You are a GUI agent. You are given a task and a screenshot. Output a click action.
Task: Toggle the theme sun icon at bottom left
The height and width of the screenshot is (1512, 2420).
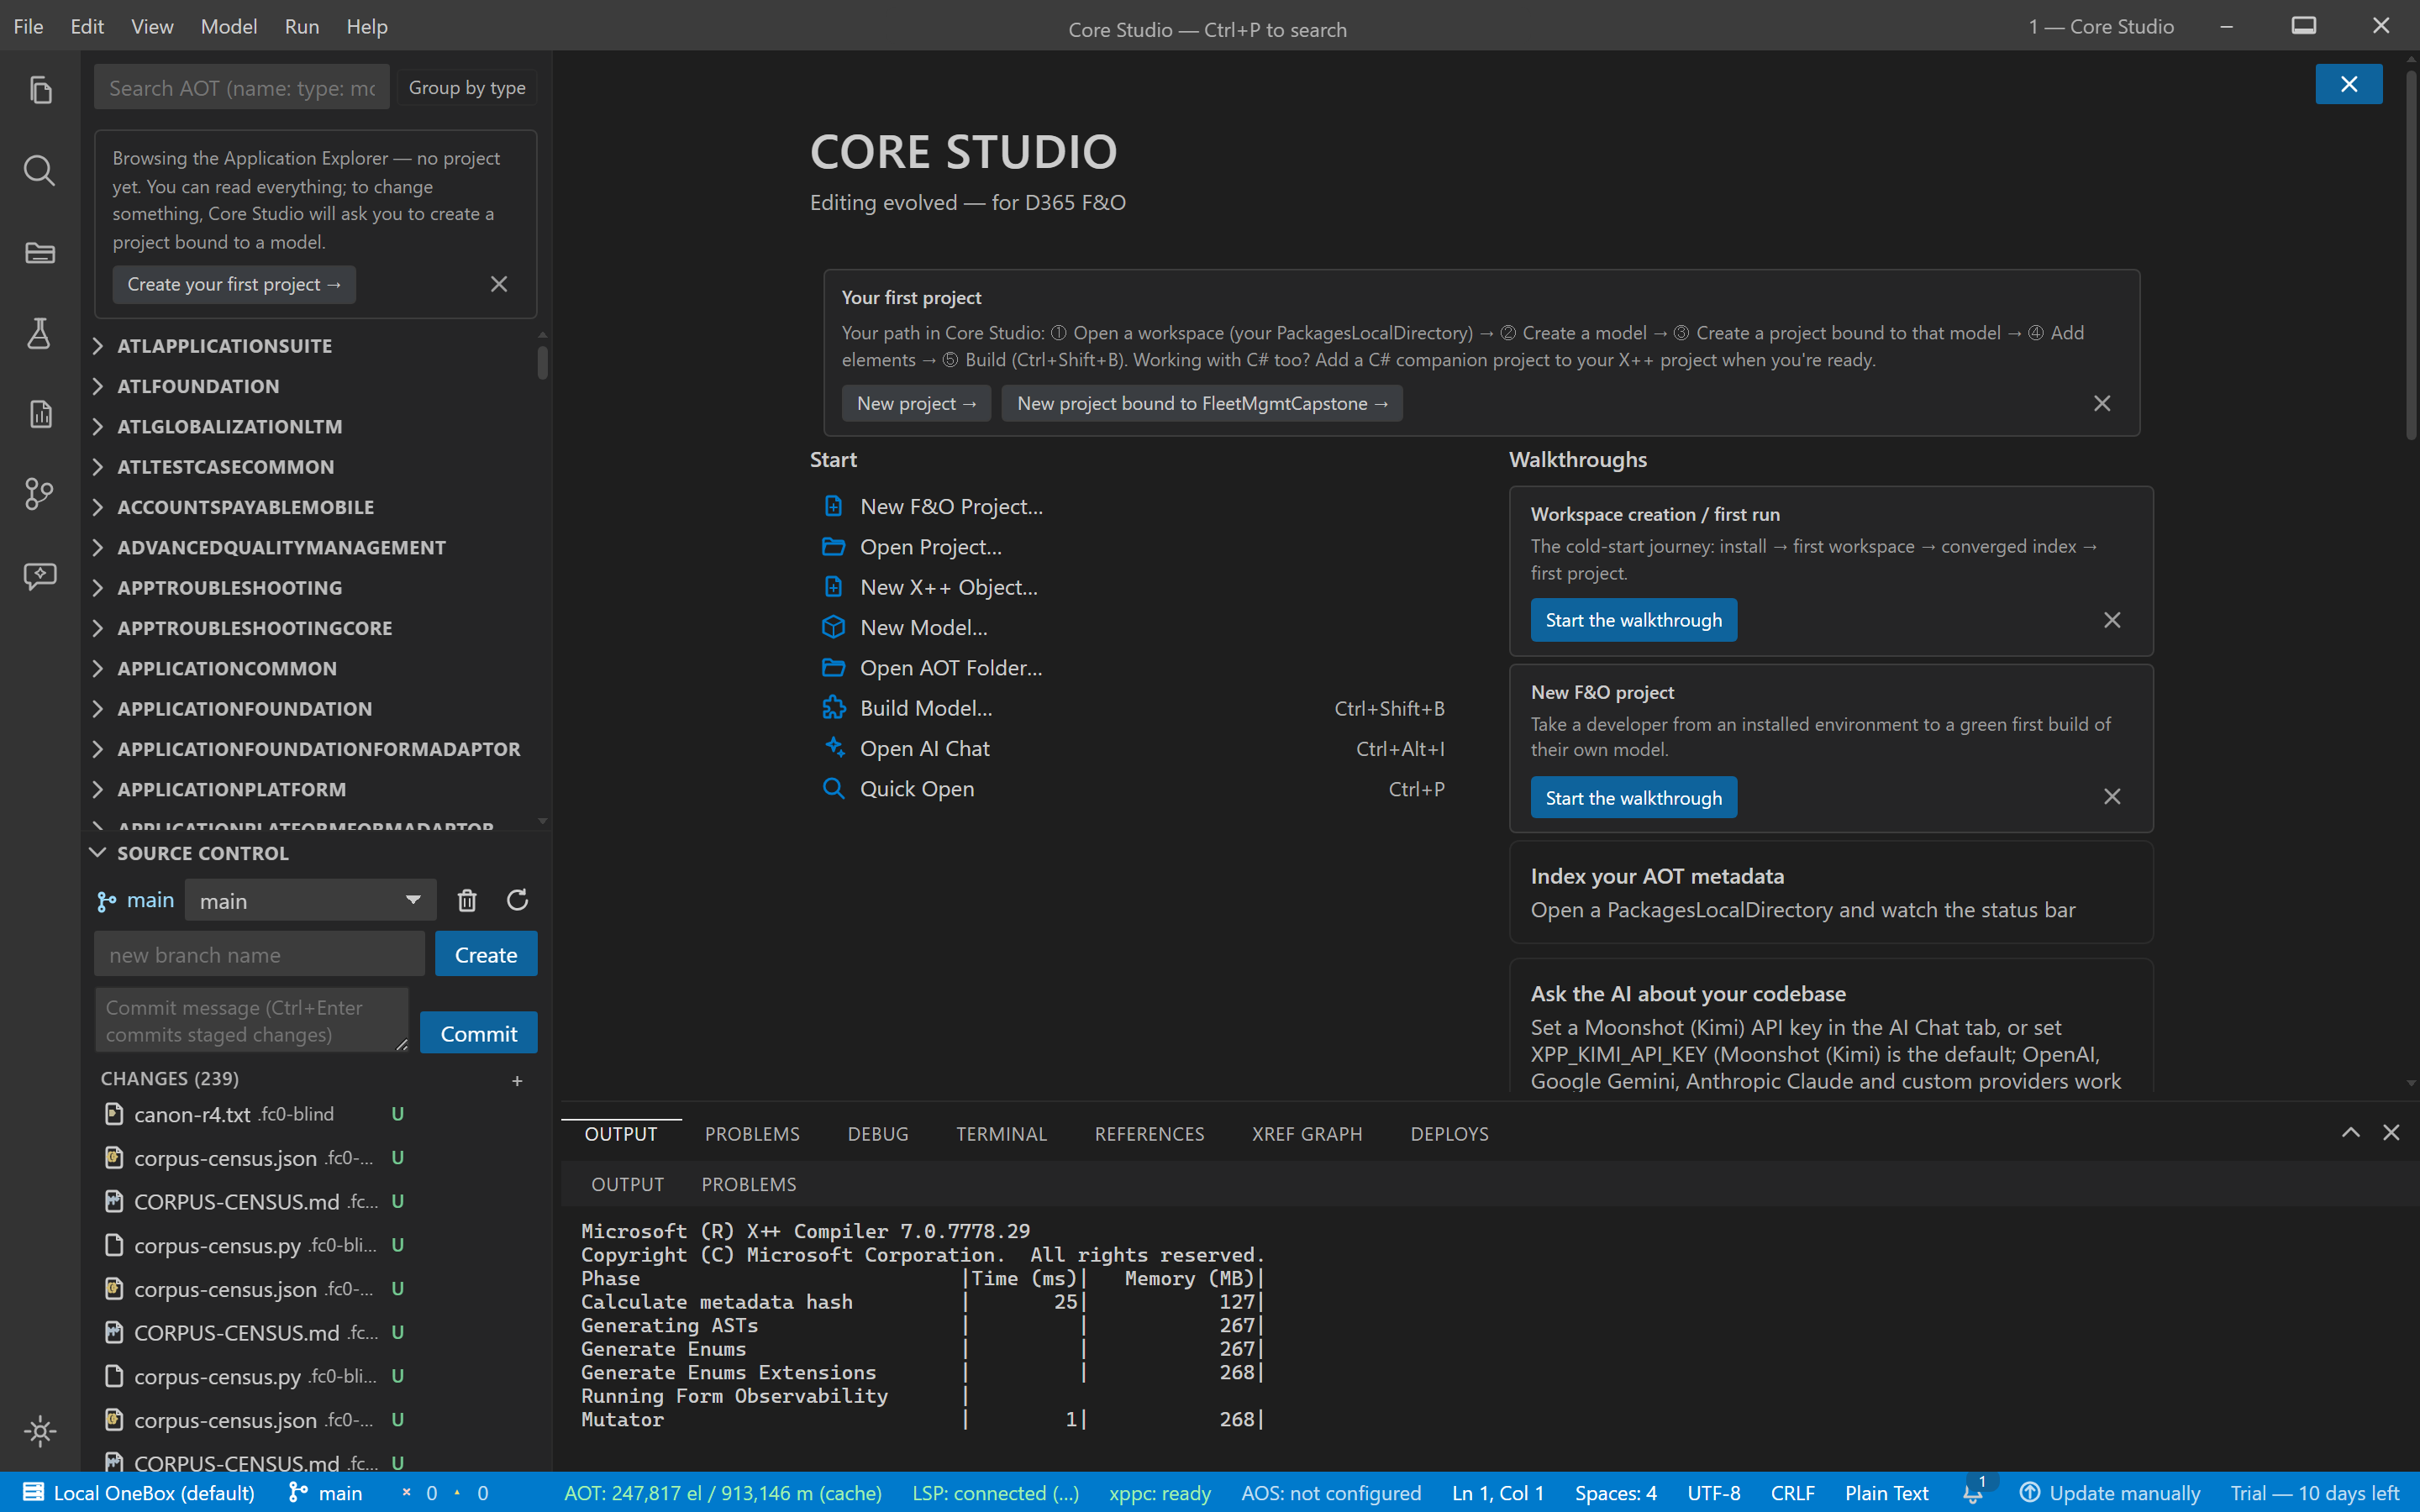point(40,1431)
